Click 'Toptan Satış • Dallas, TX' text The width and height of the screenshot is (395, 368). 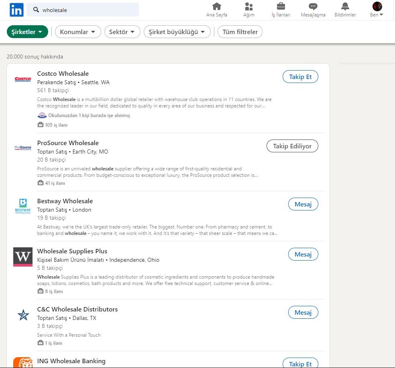[x=67, y=318]
